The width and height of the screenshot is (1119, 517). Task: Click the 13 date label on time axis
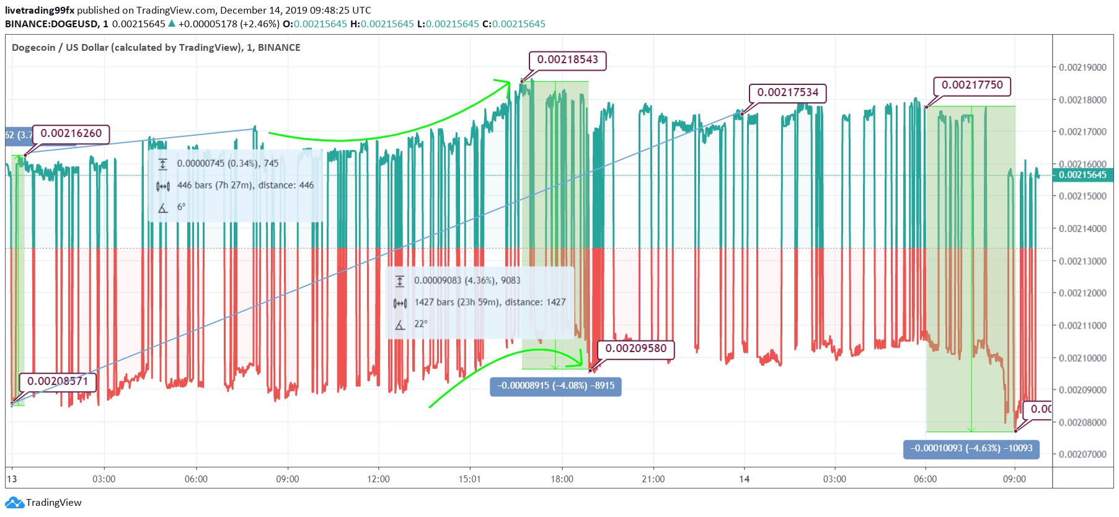[x=12, y=479]
